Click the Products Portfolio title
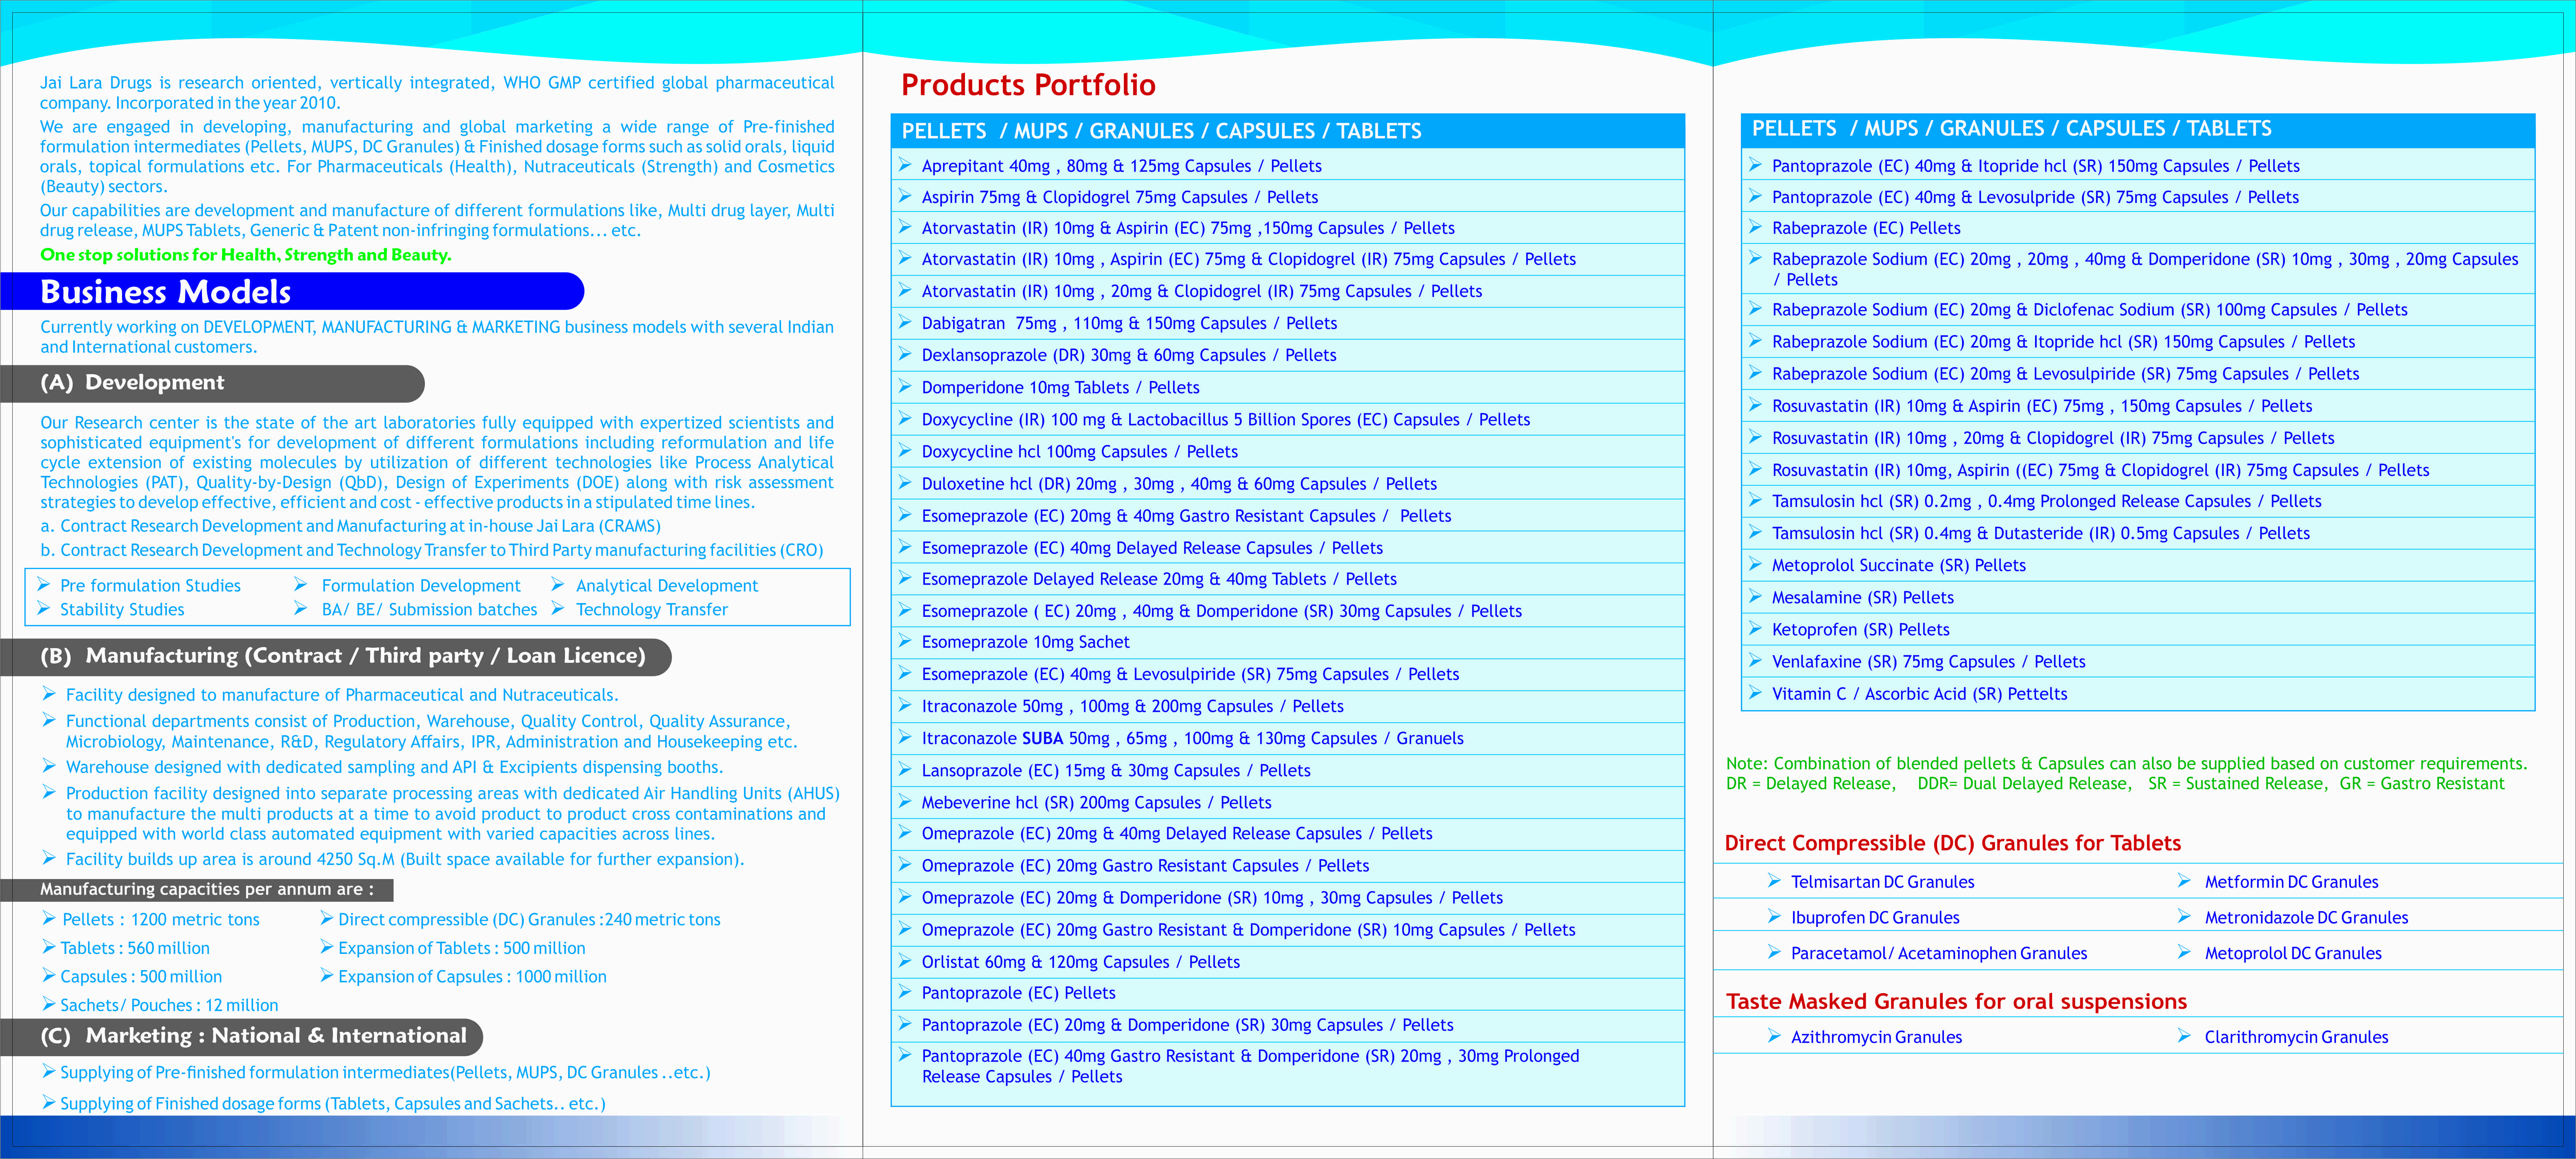The height and width of the screenshot is (1159, 2576). pos(1028,85)
